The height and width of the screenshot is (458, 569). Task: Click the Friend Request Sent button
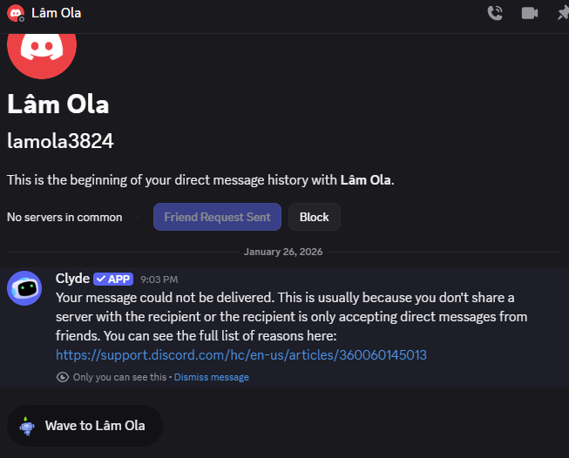click(217, 217)
